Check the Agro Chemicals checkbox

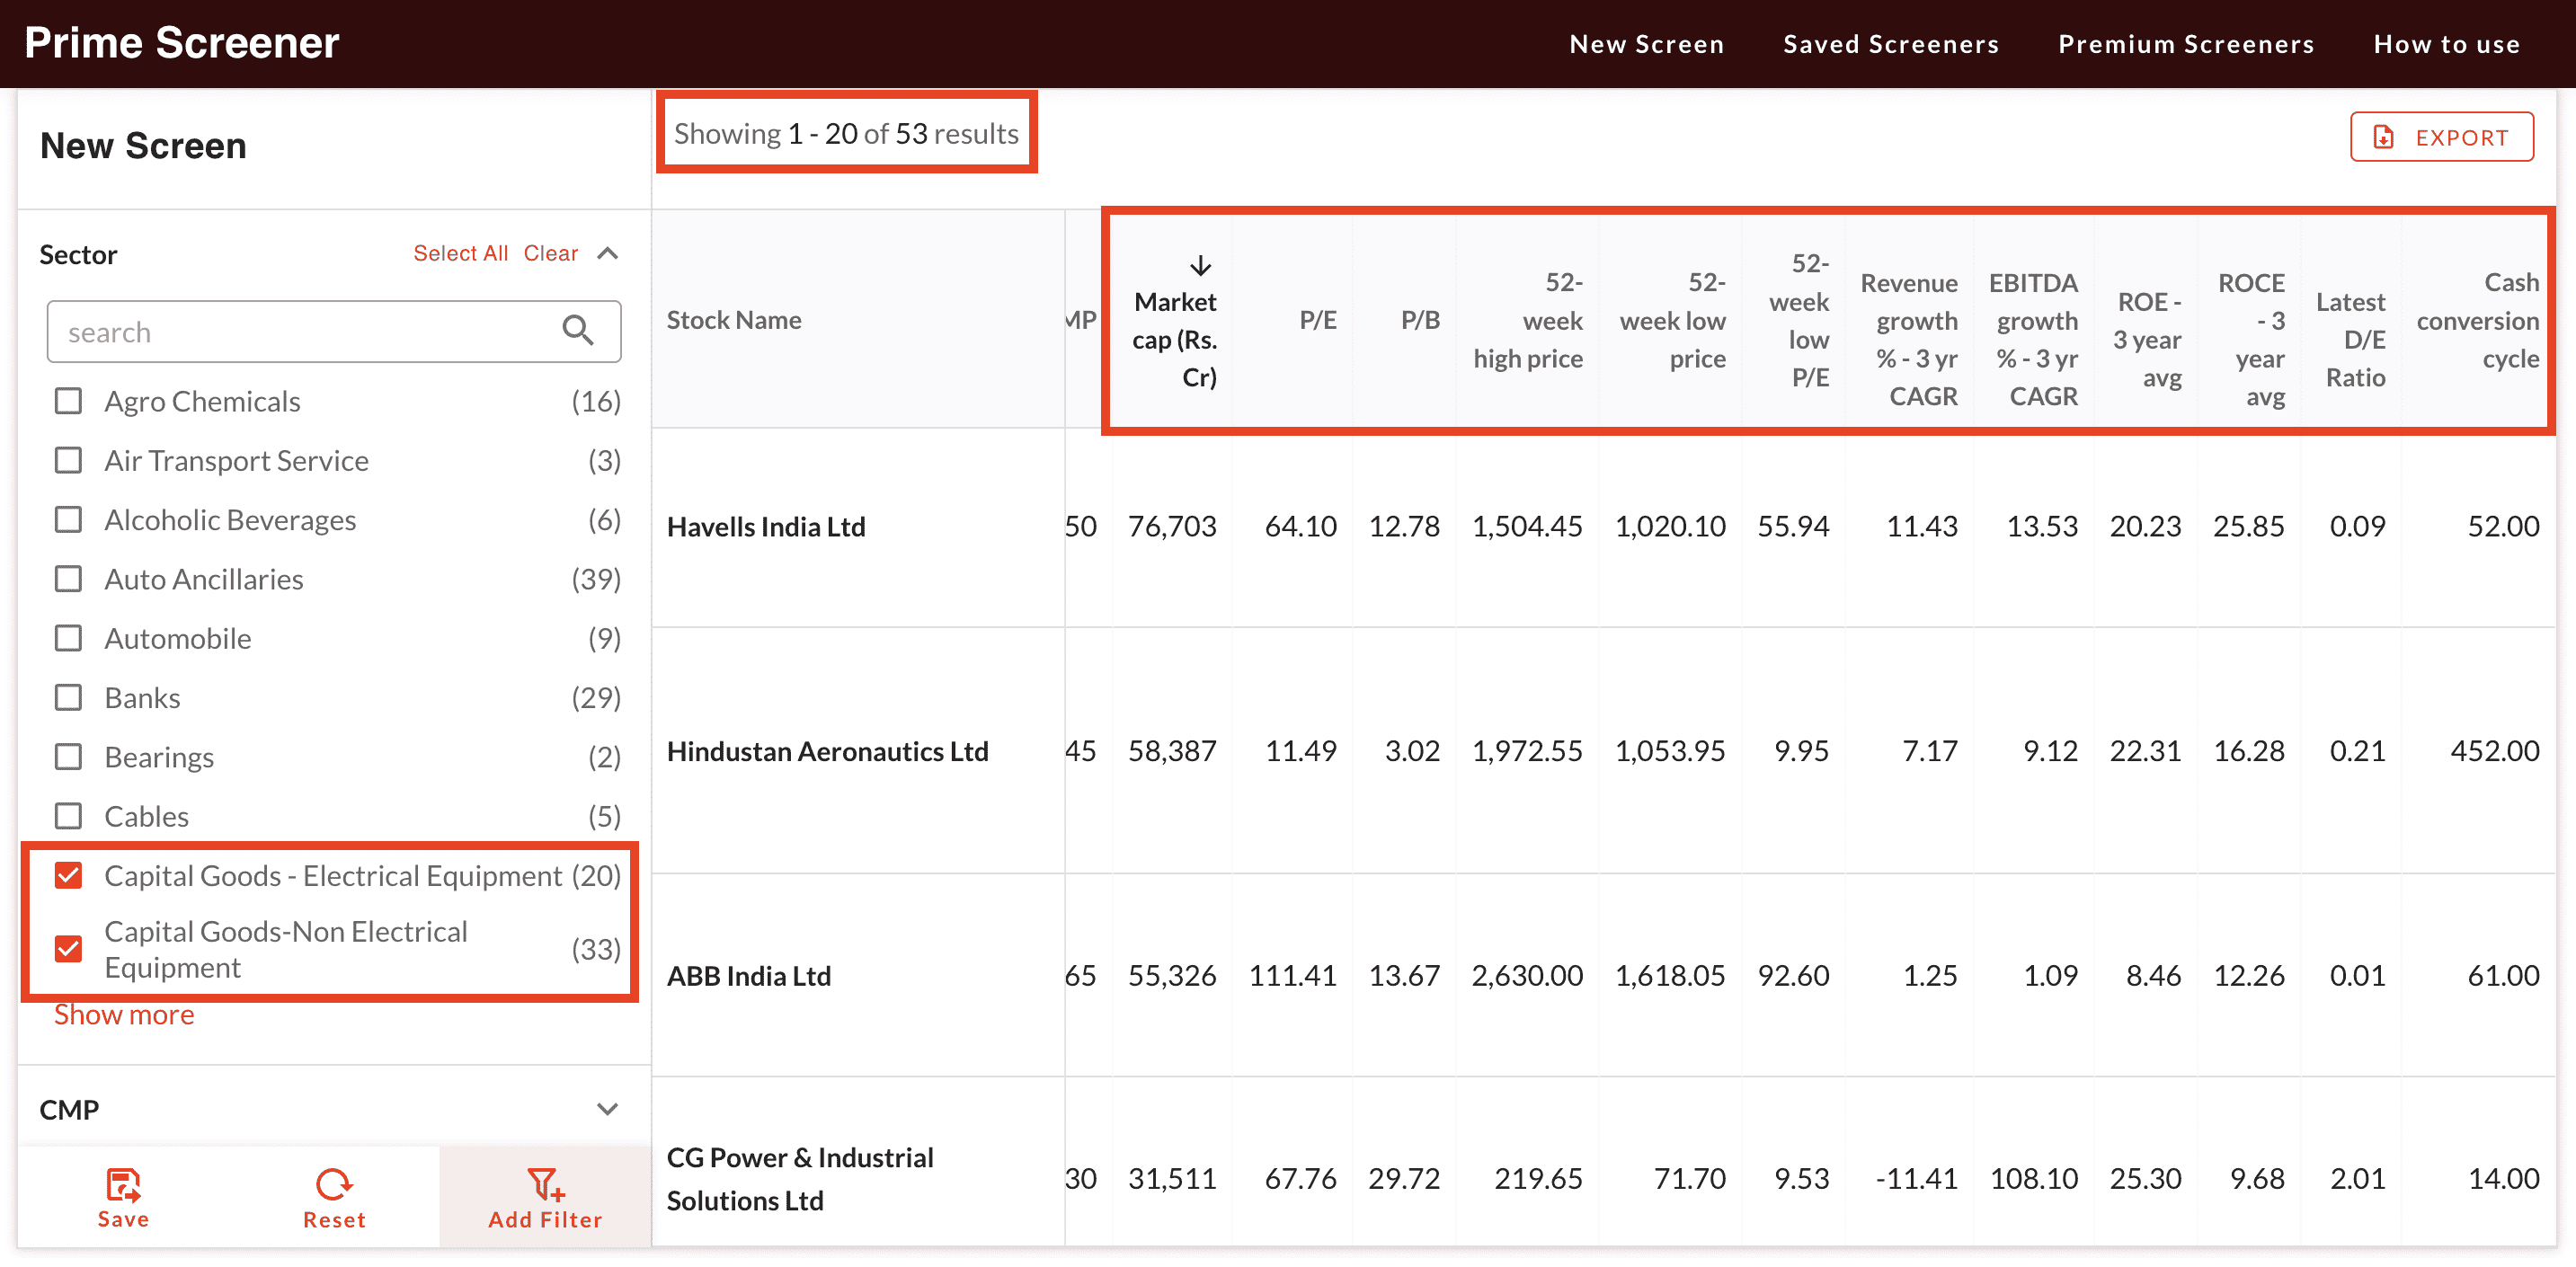click(68, 401)
